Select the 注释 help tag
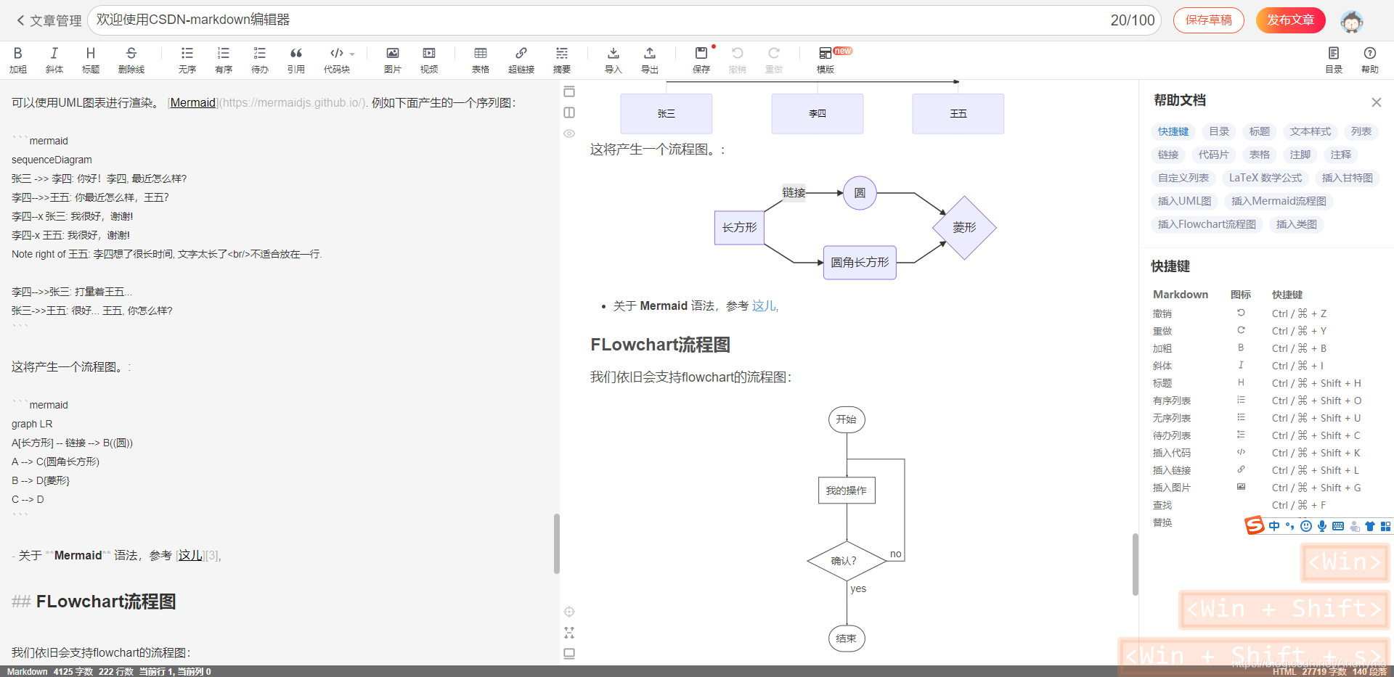This screenshot has height=677, width=1394. pyautogui.click(x=1341, y=155)
